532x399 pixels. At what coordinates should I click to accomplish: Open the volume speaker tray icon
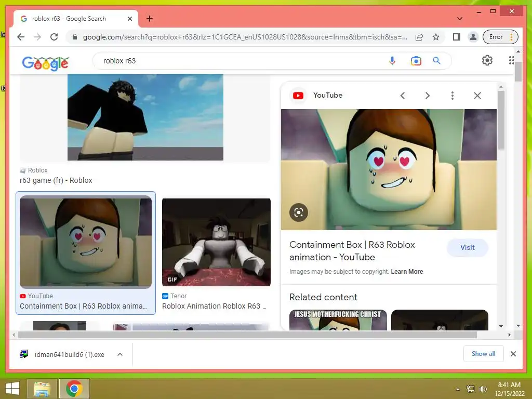click(483, 389)
